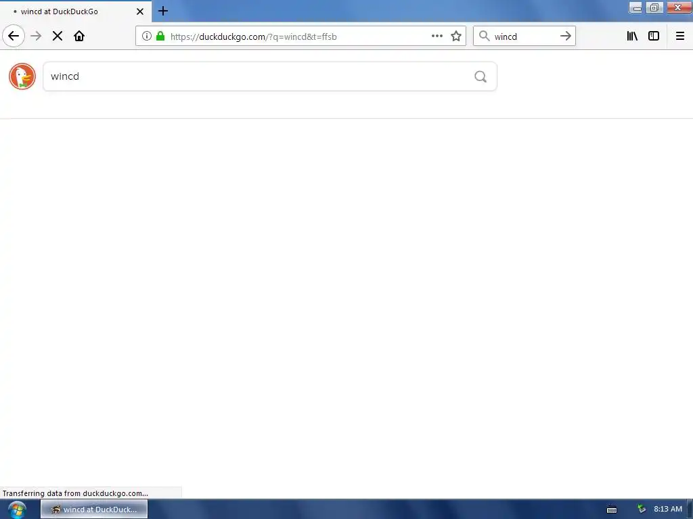
Task: Click the green secure connection padlock
Action: coord(160,36)
